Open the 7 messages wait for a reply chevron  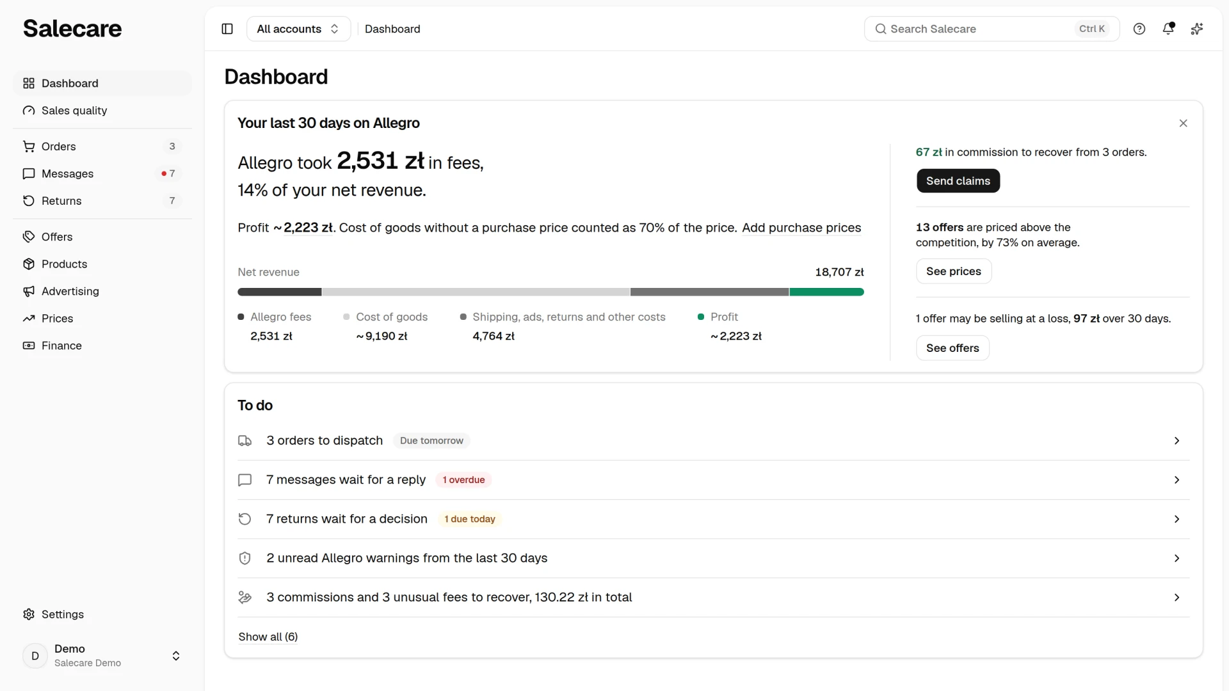pos(1177,480)
